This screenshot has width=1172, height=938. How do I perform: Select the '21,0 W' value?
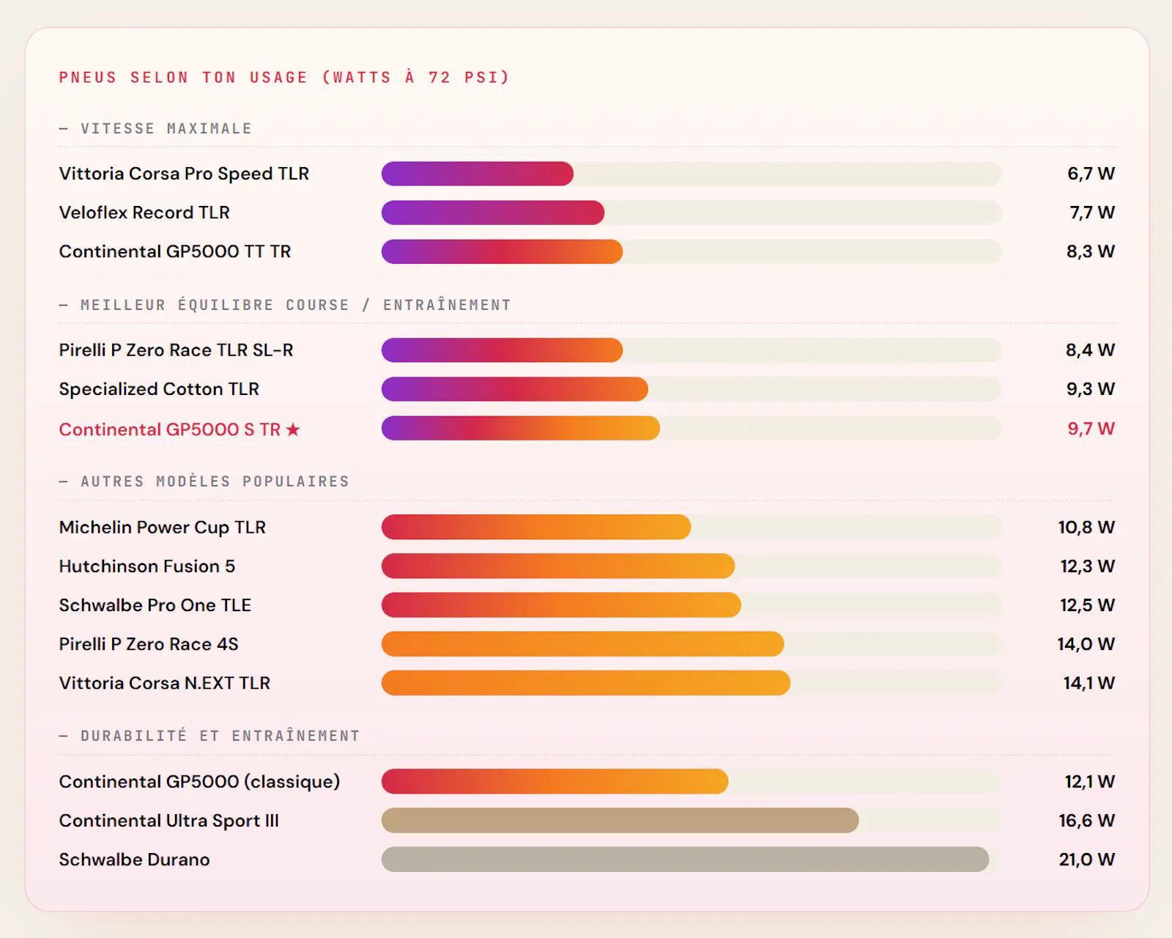click(1087, 860)
